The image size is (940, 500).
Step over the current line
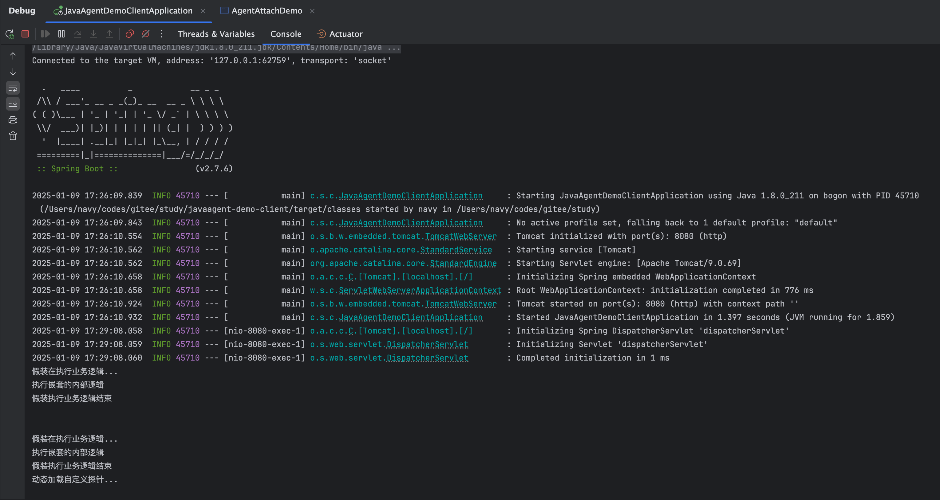(77, 34)
